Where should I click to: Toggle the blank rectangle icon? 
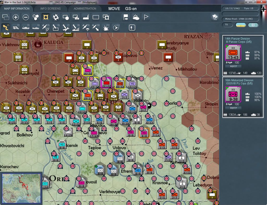[x=96, y=17]
